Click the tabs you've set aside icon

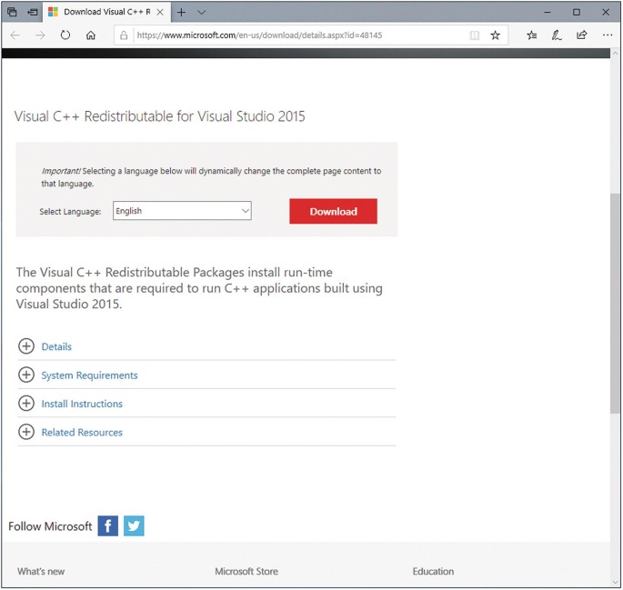pos(12,12)
